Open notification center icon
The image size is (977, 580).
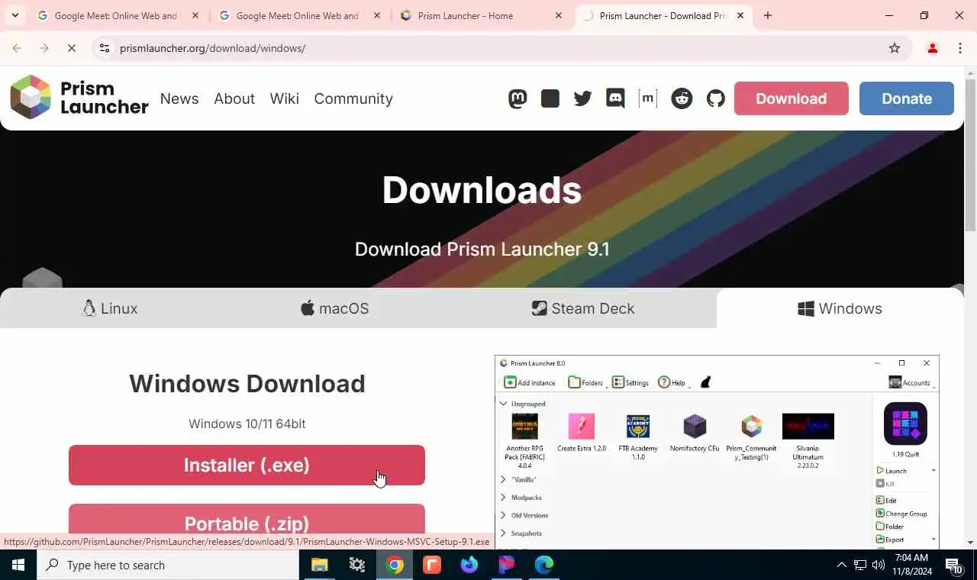(954, 565)
